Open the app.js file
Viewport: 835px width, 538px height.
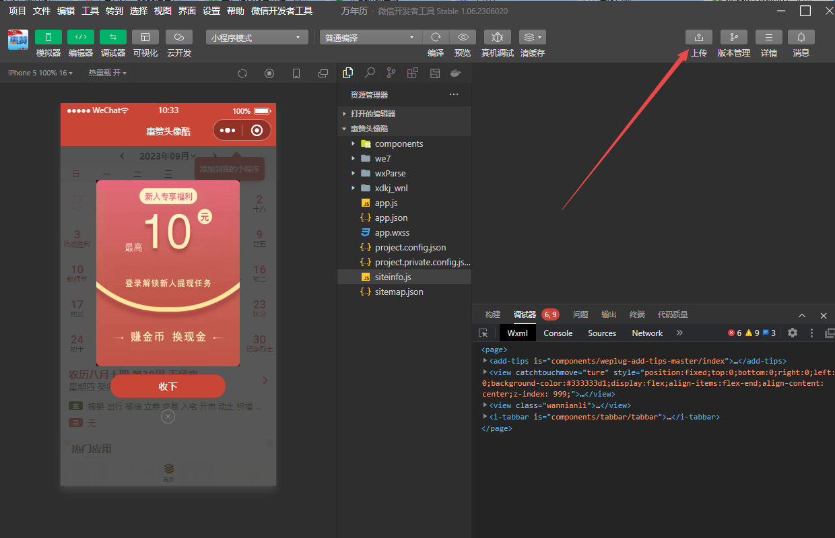(x=404, y=203)
